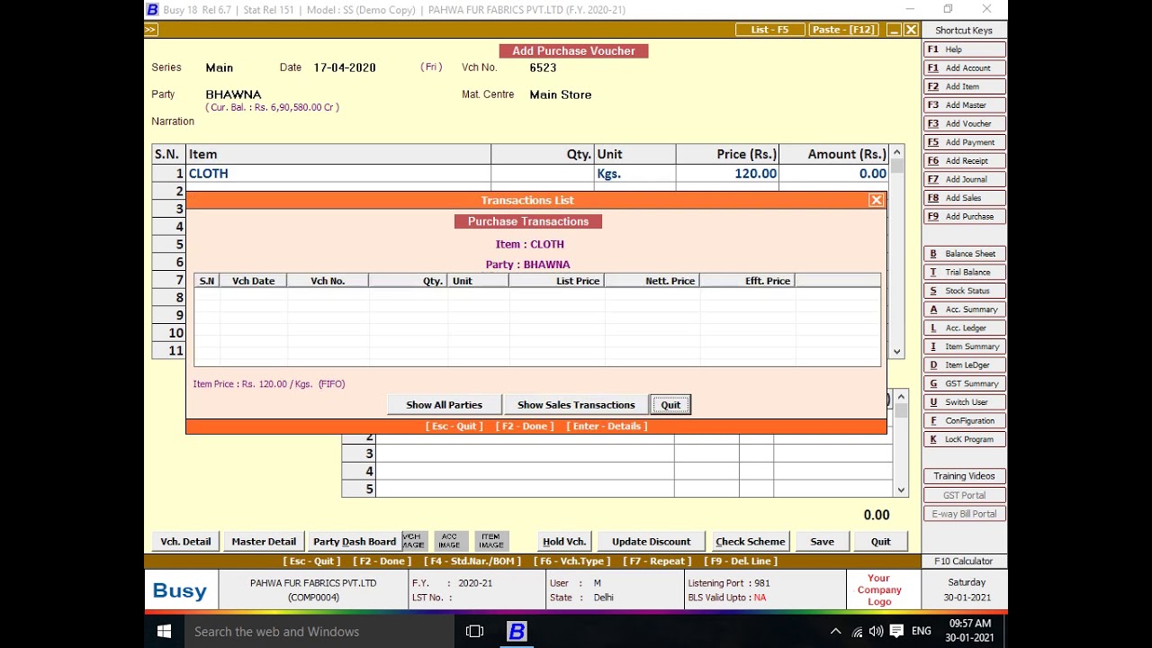This screenshot has width=1152, height=648.
Task: Open Add Receipt shortcut
Action: [965, 160]
